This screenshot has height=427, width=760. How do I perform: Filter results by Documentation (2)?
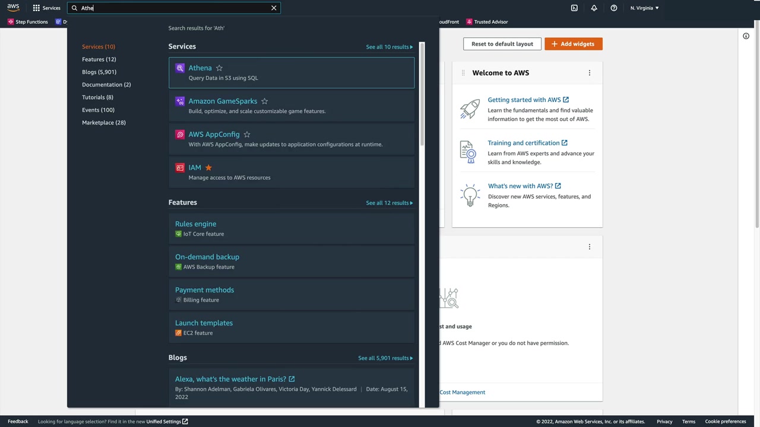pyautogui.click(x=106, y=85)
